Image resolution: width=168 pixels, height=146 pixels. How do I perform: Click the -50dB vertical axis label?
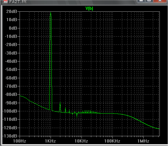11,69
